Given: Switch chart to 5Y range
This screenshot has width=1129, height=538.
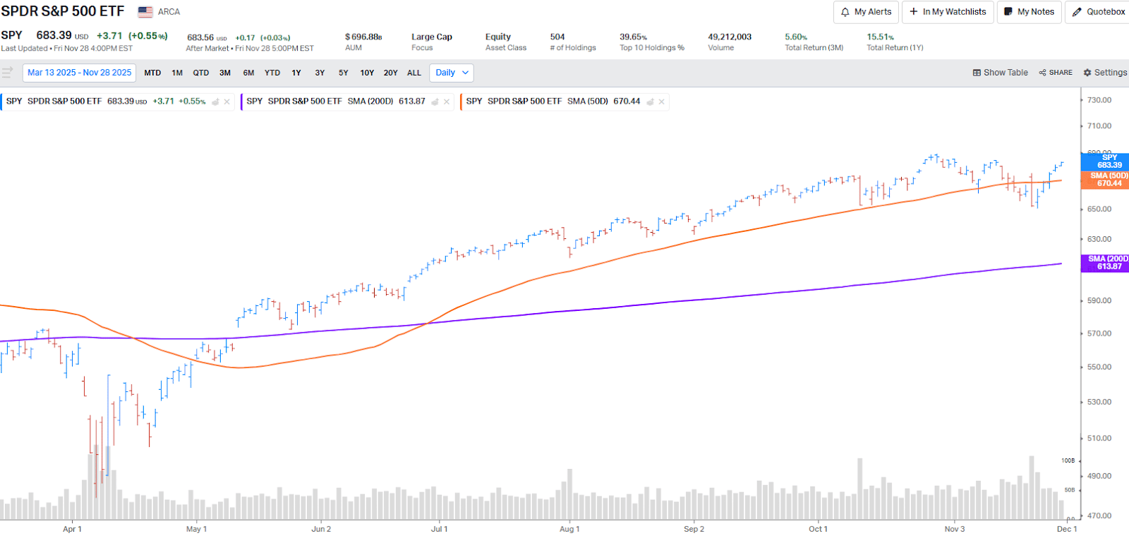Looking at the screenshot, I should pyautogui.click(x=344, y=73).
